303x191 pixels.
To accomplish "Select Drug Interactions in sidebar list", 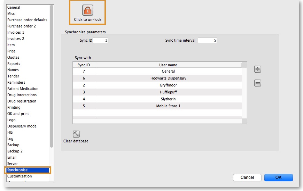I will coord(22,95).
